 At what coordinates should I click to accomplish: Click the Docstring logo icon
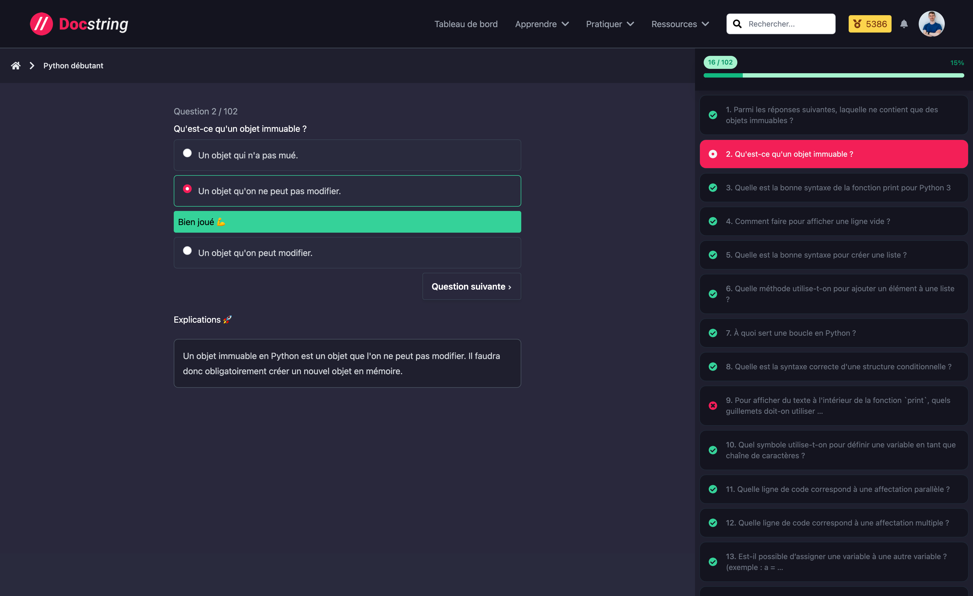pos(41,24)
